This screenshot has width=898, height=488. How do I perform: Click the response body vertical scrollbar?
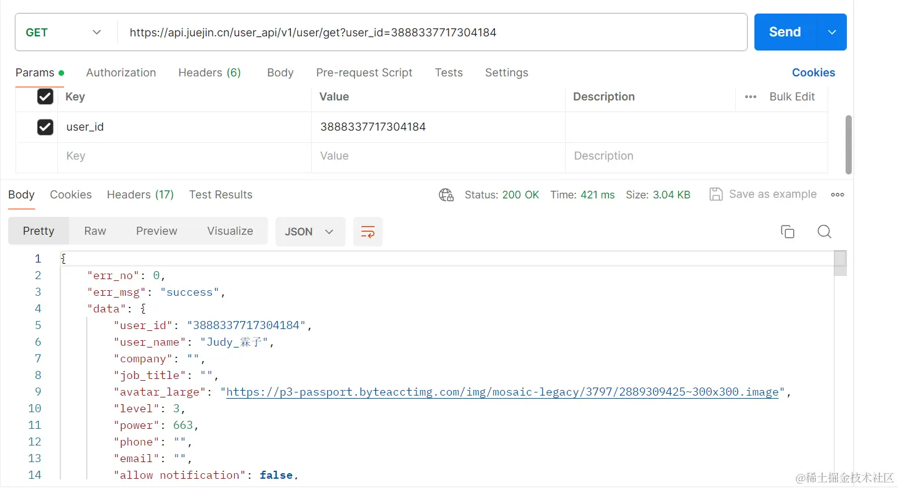point(840,263)
